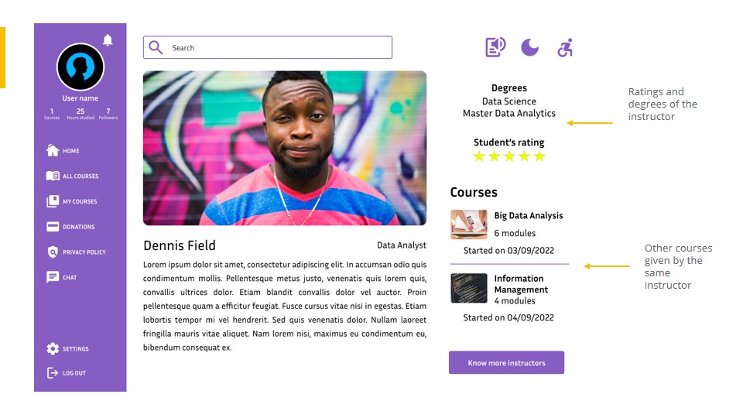Open the Chat speech bubble icon

(53, 277)
